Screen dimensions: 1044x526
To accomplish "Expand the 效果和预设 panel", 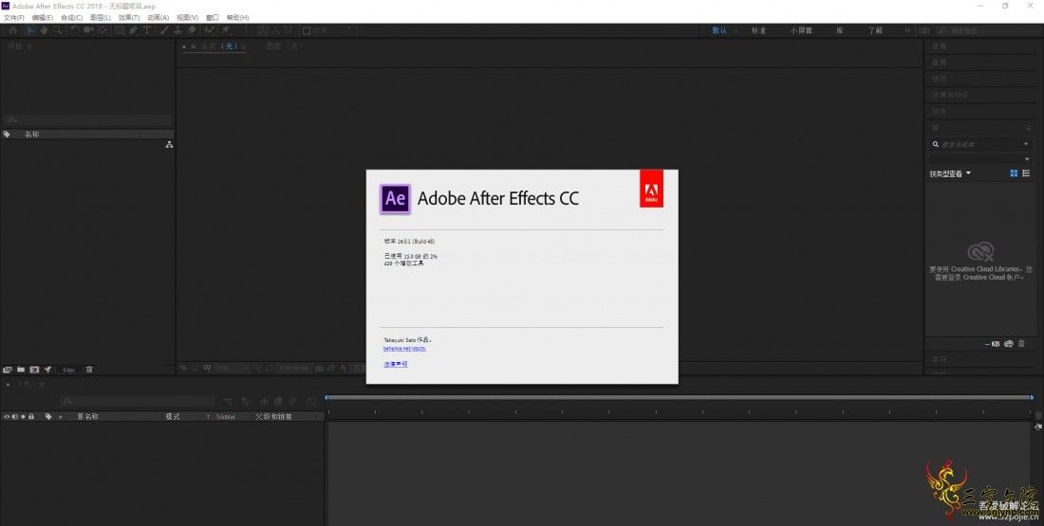I will click(950, 95).
